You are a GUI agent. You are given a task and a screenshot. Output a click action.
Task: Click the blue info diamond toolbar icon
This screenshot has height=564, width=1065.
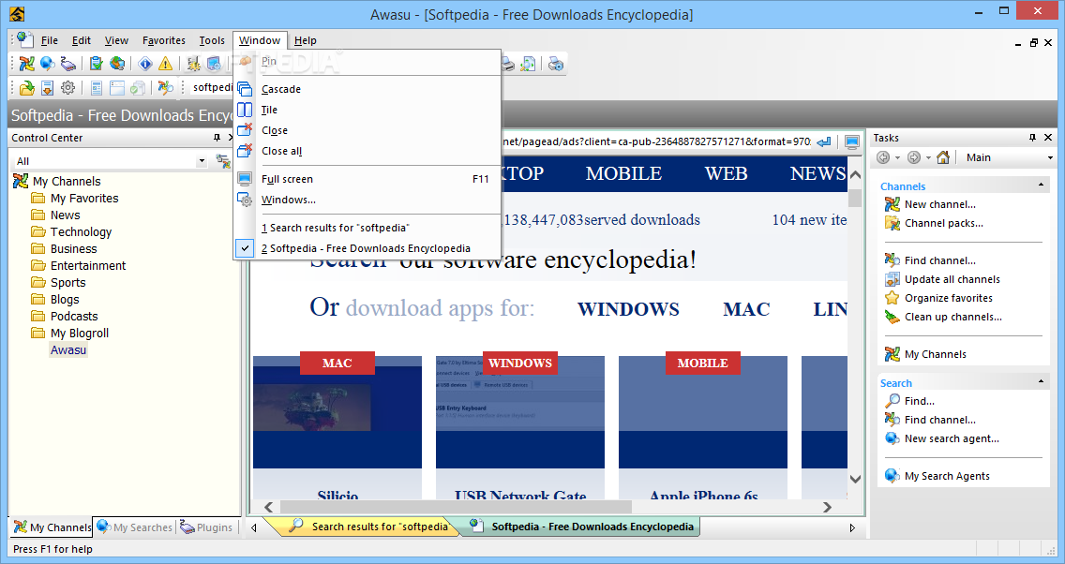pyautogui.click(x=144, y=64)
